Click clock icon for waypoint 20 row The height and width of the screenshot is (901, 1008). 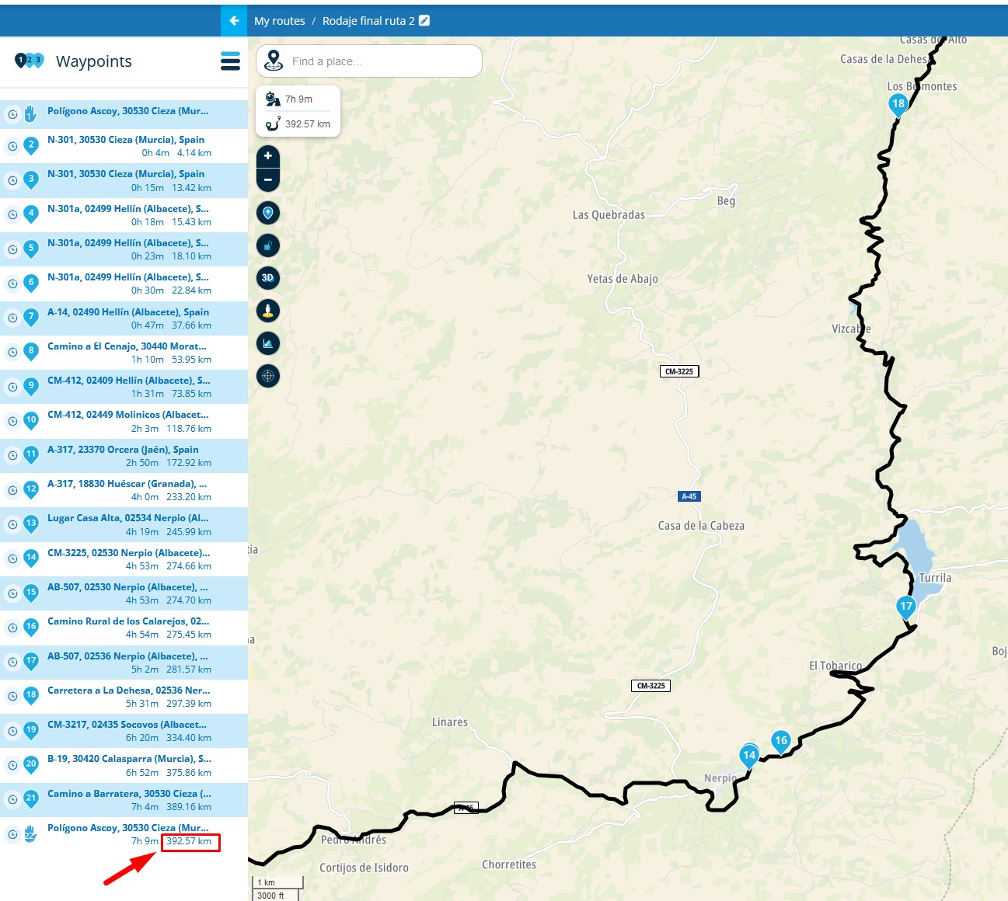tap(12, 765)
